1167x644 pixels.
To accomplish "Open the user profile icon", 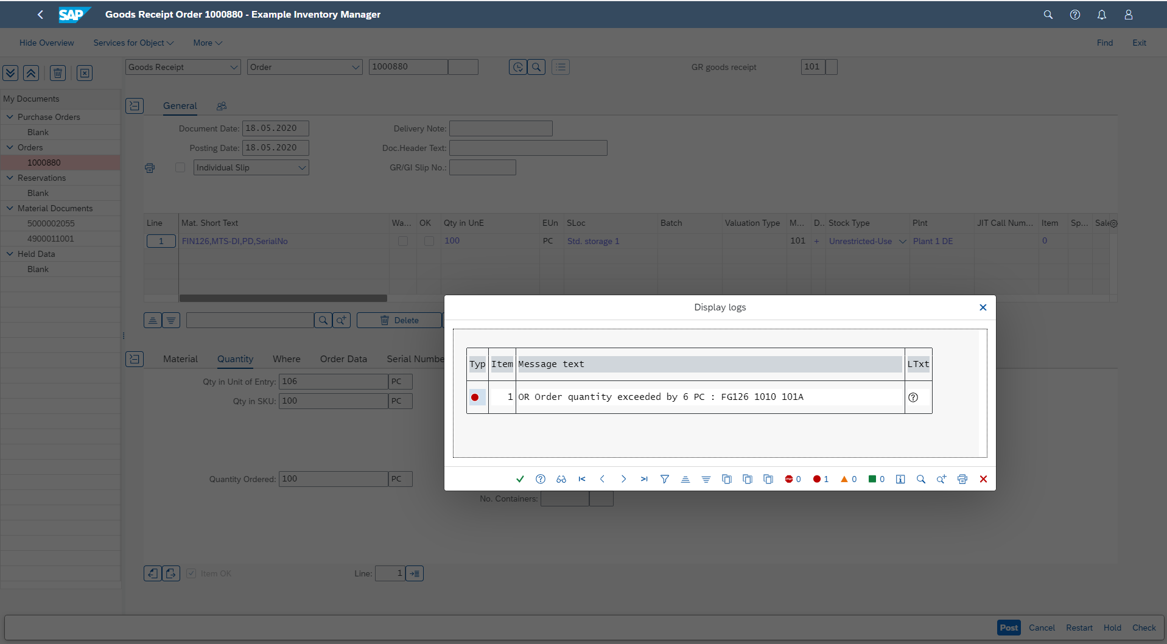I will coord(1129,15).
